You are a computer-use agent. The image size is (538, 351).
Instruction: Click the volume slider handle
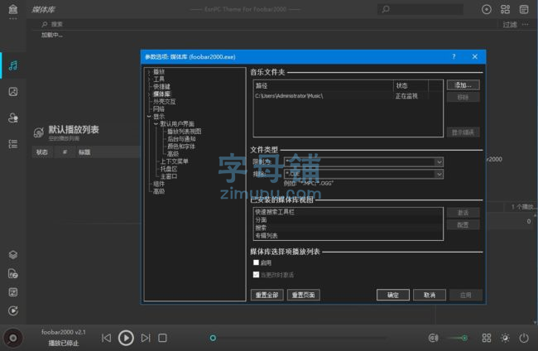[x=464, y=338]
